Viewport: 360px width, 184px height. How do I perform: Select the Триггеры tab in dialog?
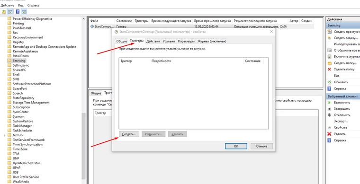[137, 41]
